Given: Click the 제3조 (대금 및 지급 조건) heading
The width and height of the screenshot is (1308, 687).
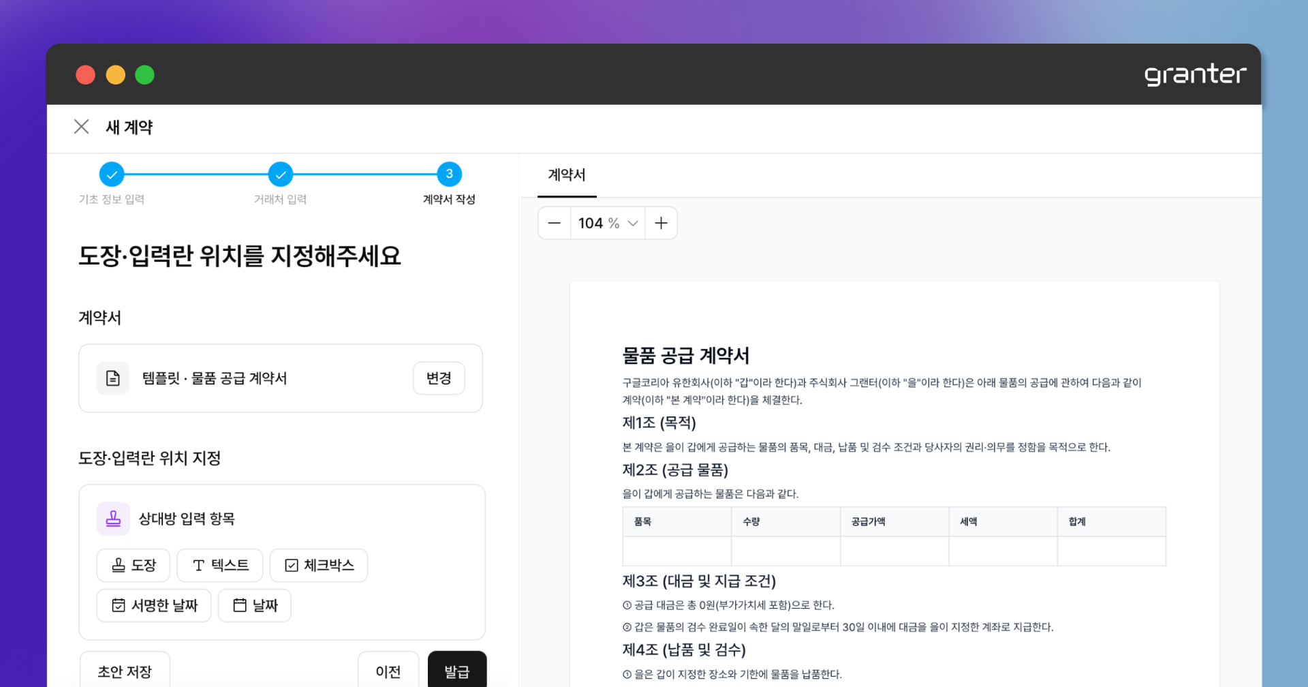Looking at the screenshot, I should point(699,581).
